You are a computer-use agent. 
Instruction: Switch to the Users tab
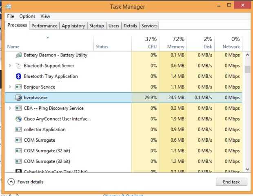tap(114, 26)
